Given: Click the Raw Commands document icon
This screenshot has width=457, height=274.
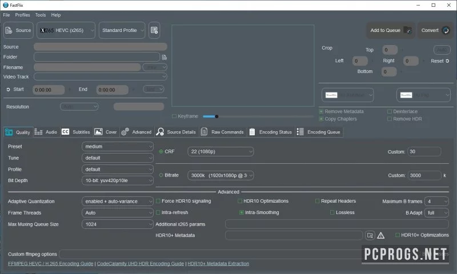Looking at the screenshot, I should tap(205, 132).
